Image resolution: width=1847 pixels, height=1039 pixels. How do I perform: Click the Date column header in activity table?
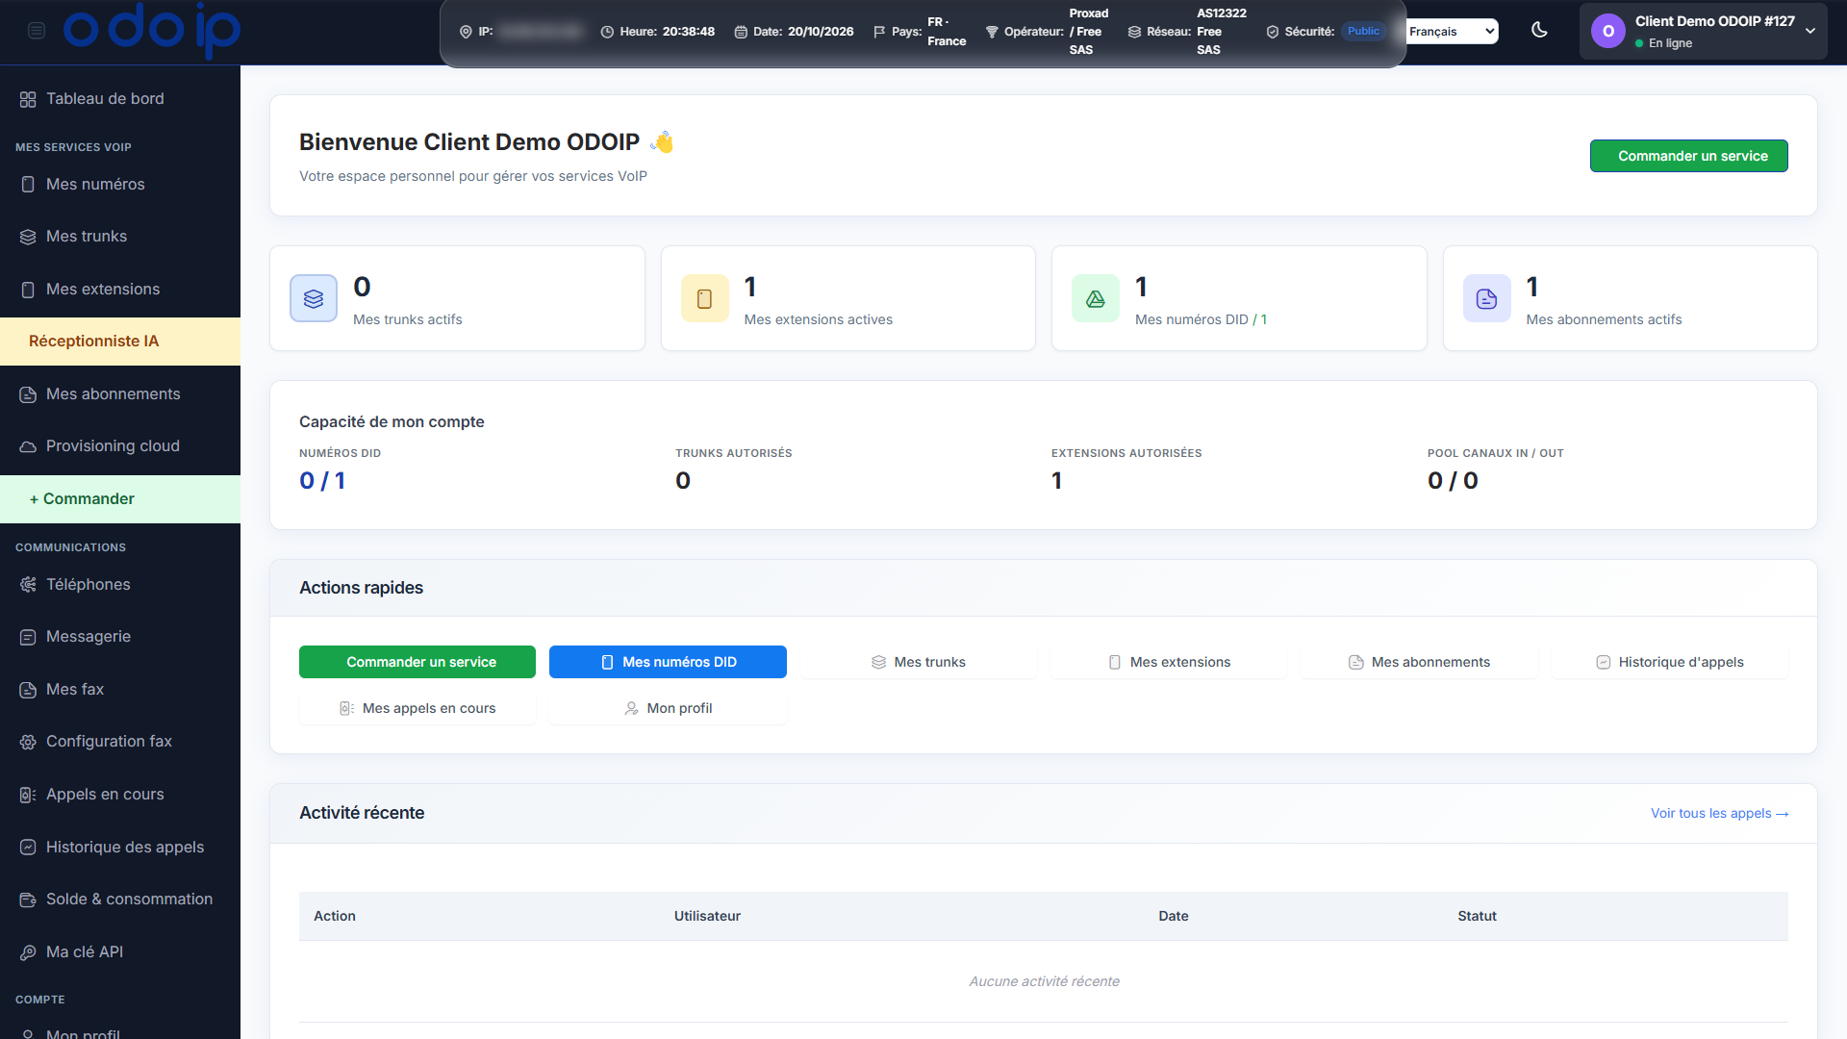coord(1173,916)
